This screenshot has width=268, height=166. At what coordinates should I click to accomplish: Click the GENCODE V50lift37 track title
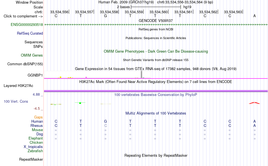(x=156, y=21)
